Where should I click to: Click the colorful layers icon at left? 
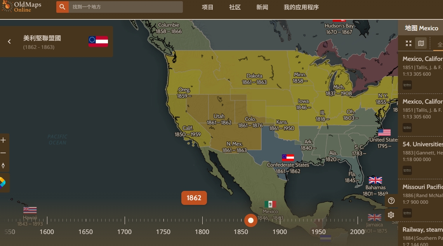click(3, 182)
